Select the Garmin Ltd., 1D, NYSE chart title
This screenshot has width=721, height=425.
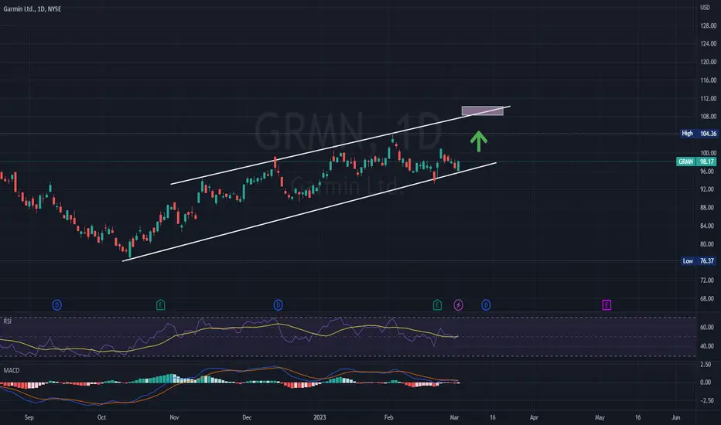pos(32,8)
